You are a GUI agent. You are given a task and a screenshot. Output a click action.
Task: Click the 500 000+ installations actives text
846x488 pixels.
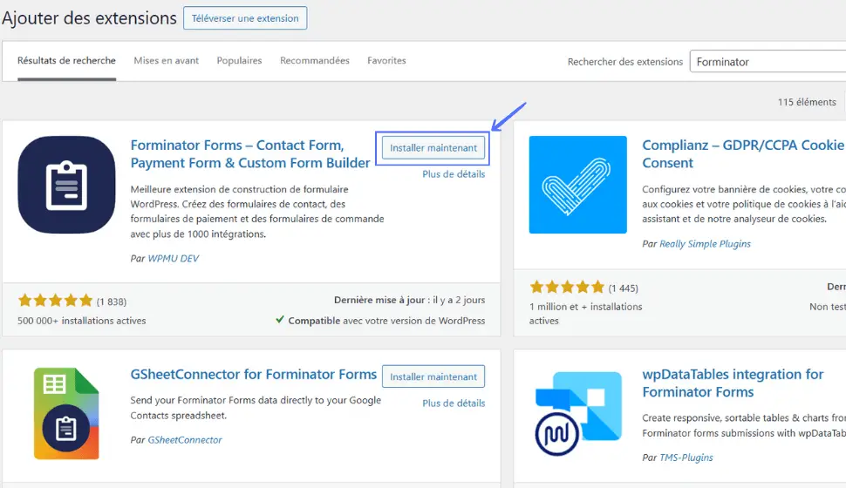[x=81, y=321]
